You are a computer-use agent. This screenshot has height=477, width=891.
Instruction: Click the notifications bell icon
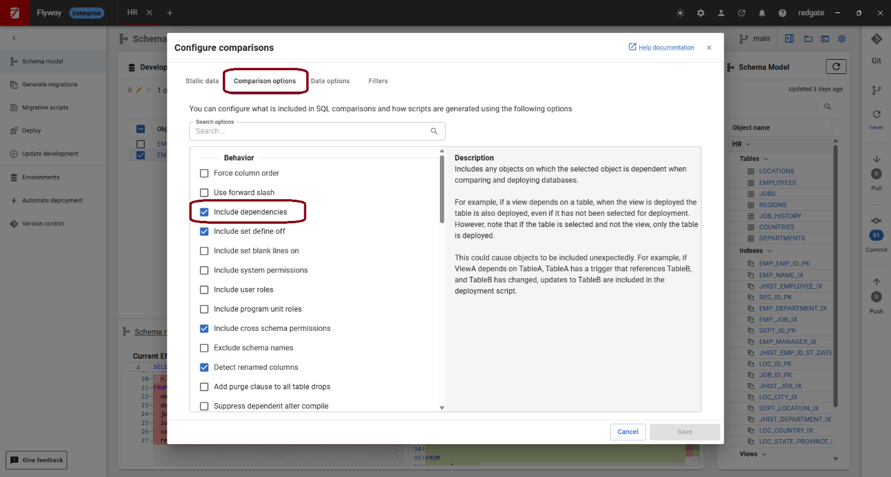(x=762, y=13)
